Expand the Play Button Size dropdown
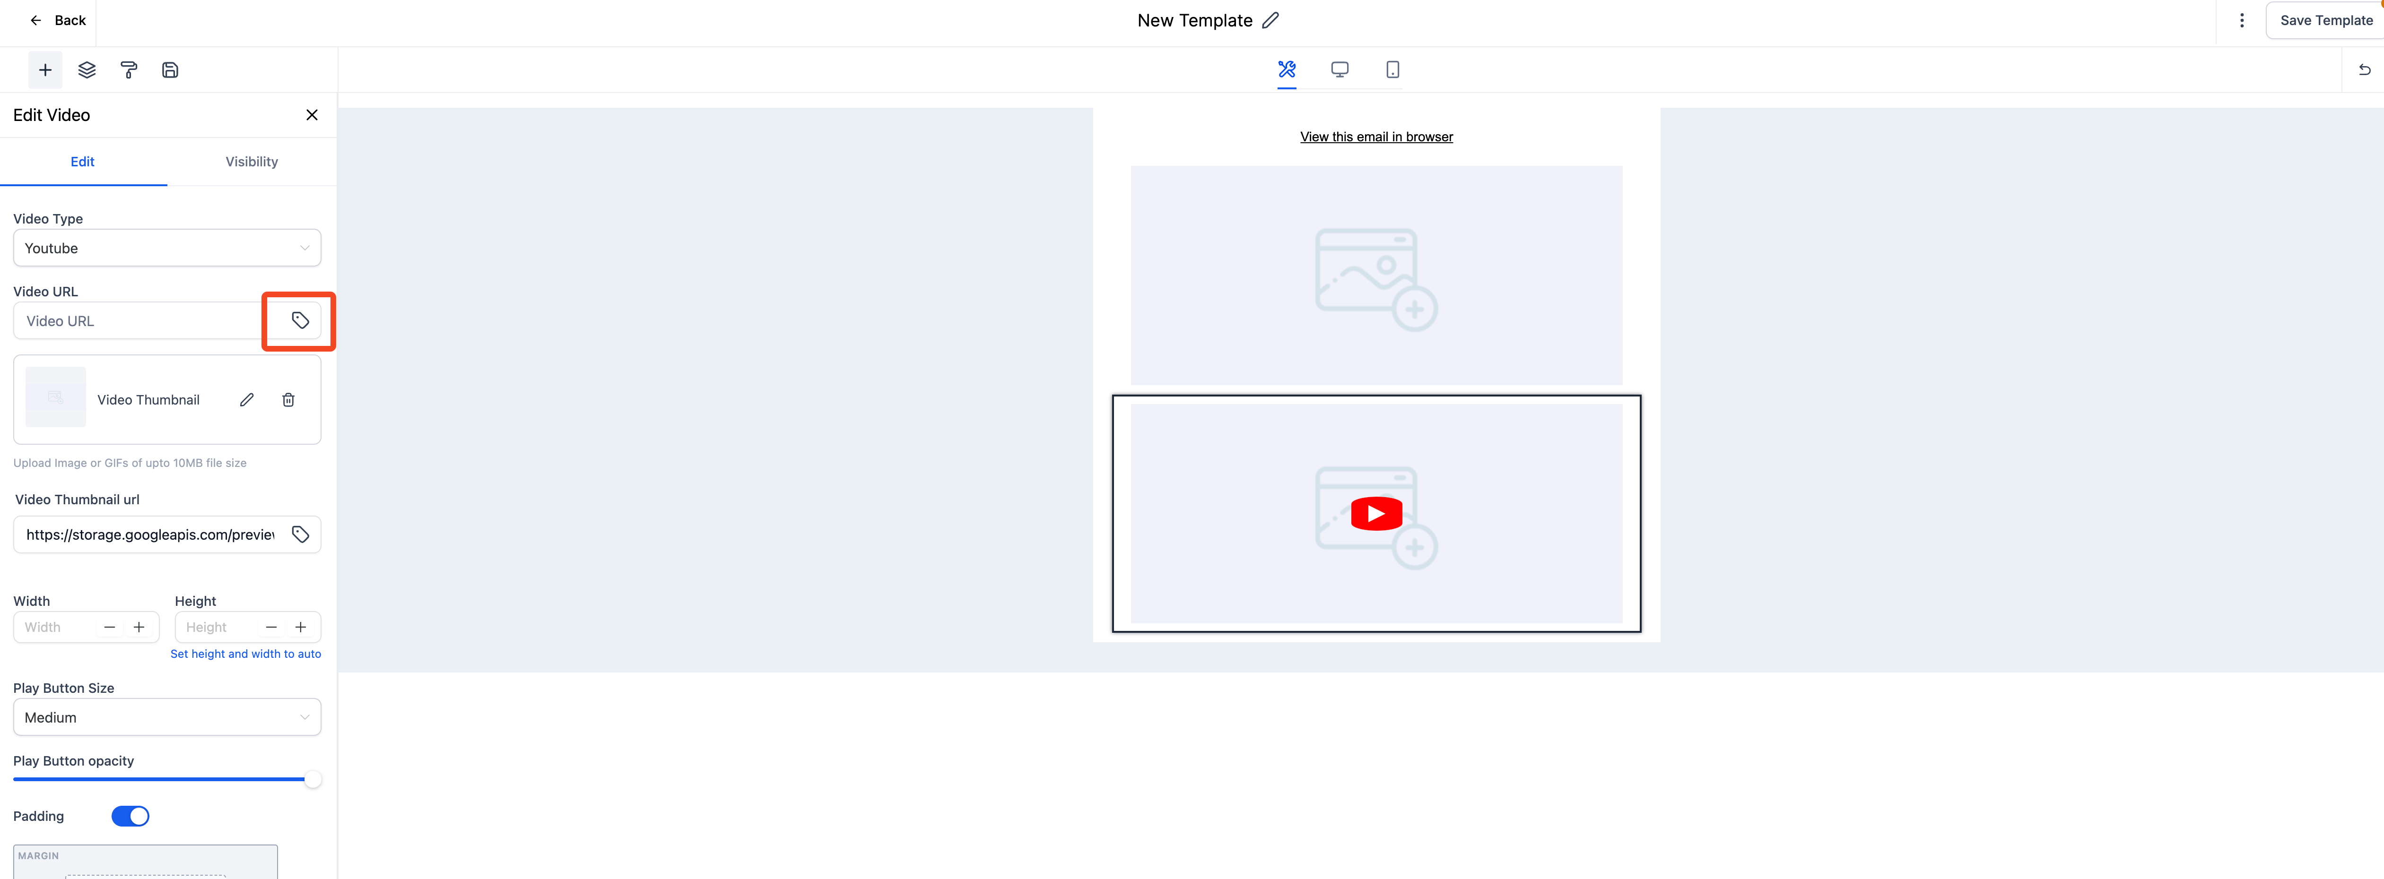 point(166,717)
